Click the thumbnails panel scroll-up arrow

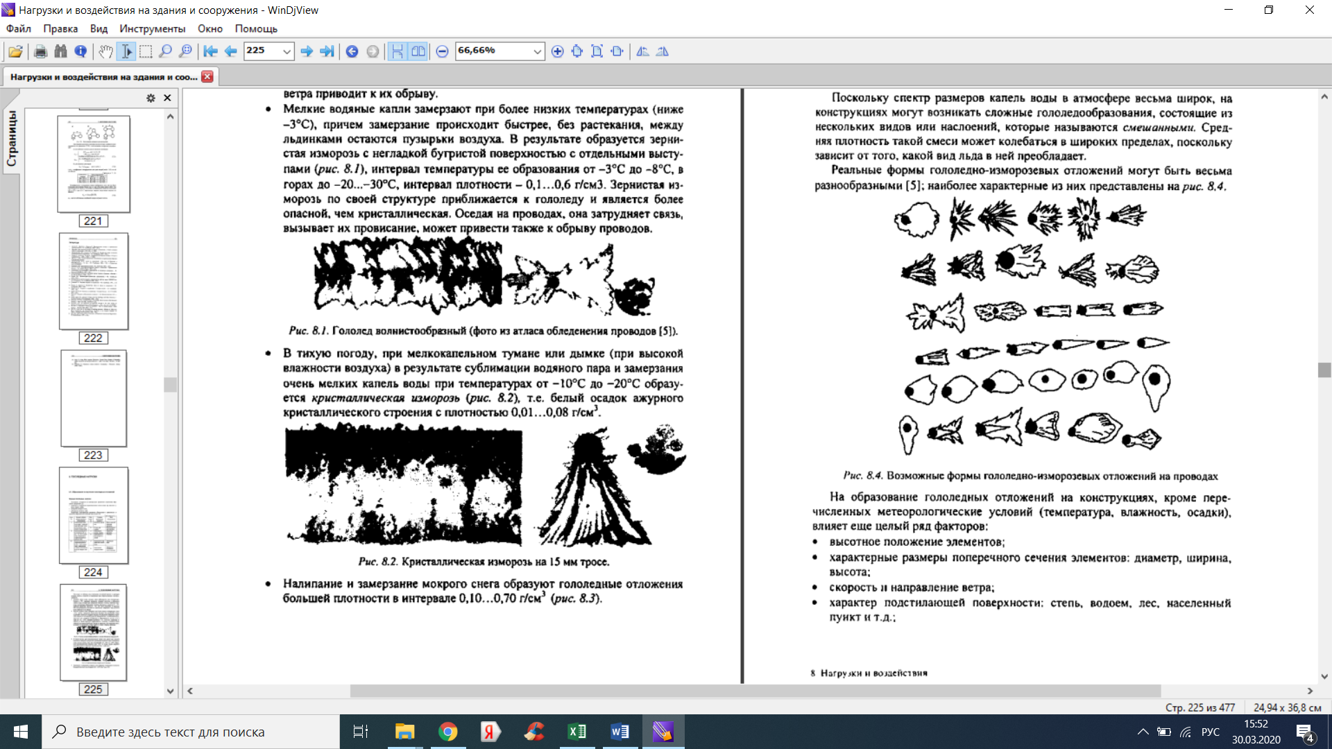tap(170, 117)
